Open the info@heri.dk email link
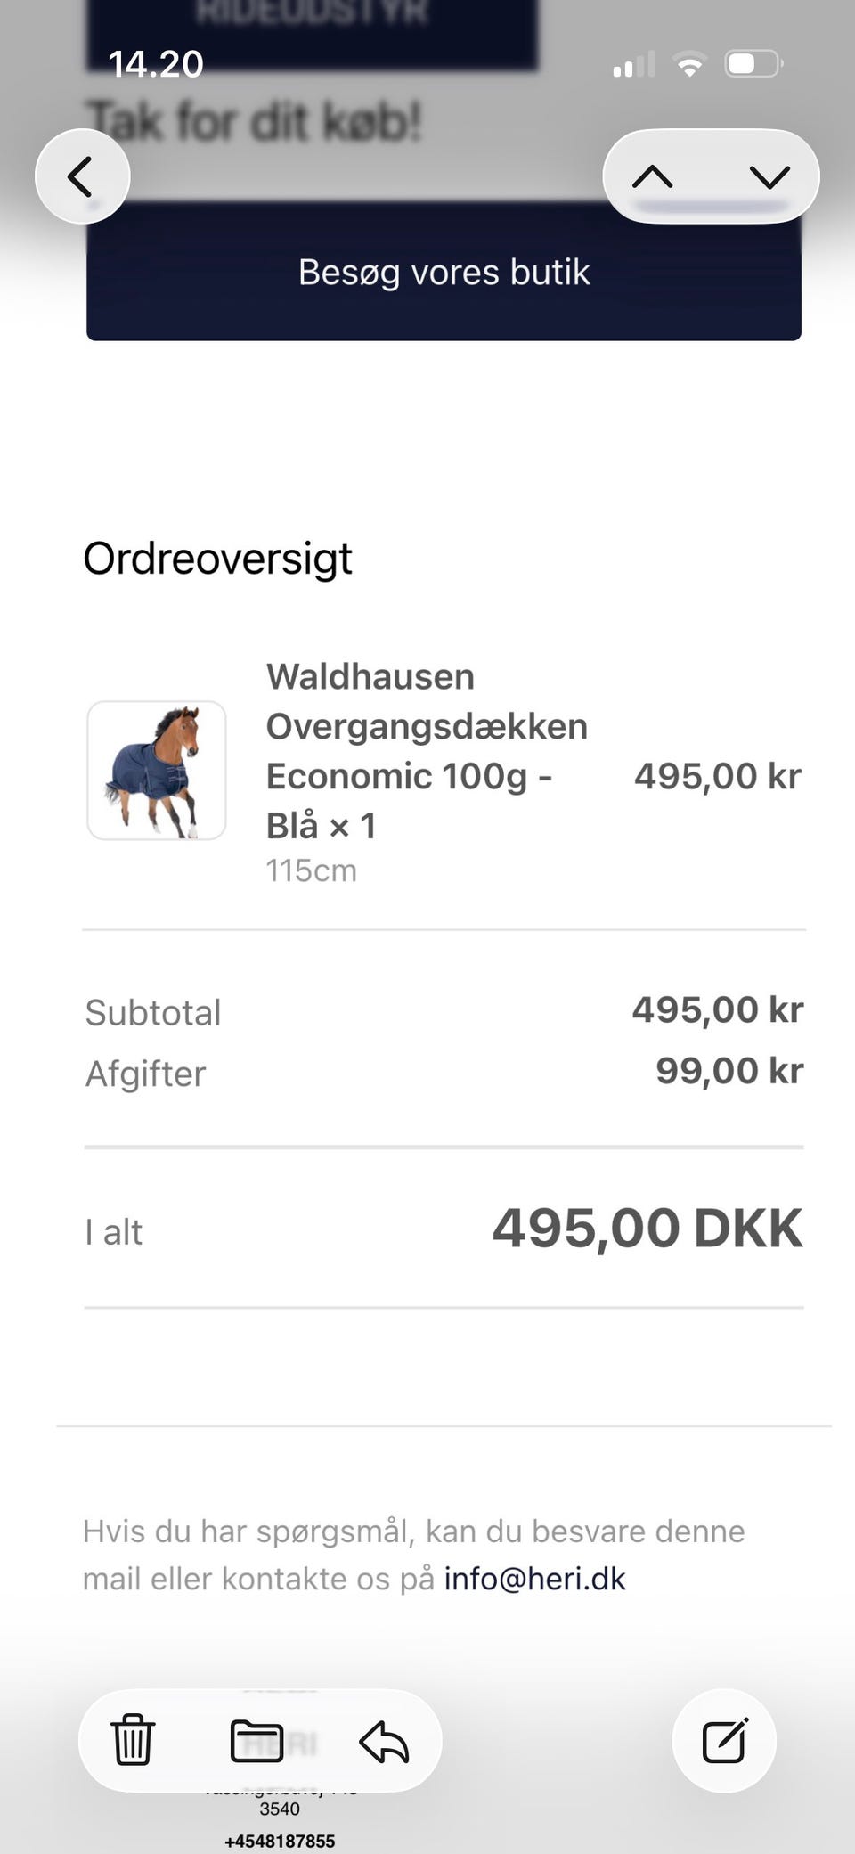The image size is (855, 1854). [534, 1579]
